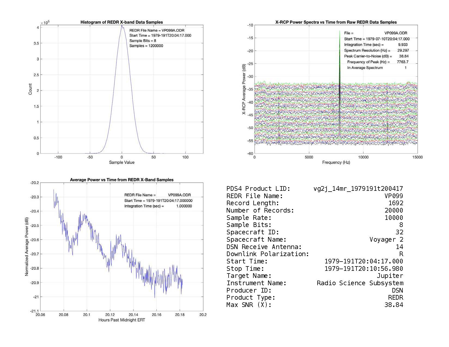
Task: Click the histogram curve peak at sample value zero
Action: pyautogui.click(x=122, y=26)
